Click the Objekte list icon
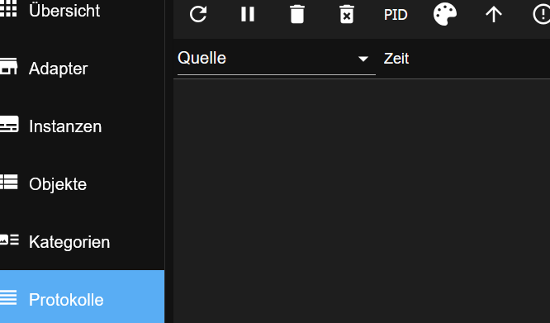Screen dimensions: 550x323 click(8, 182)
